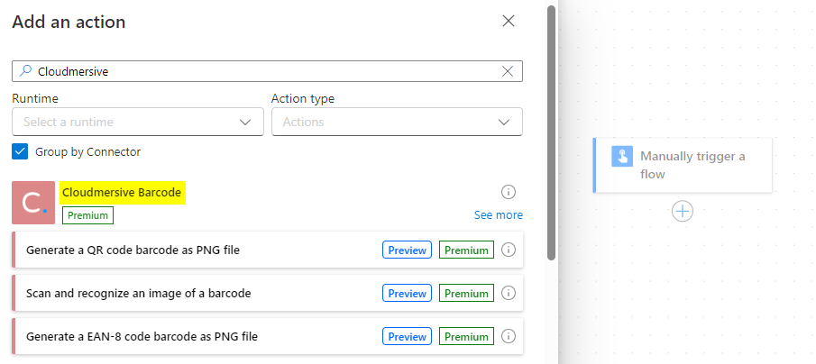Viewport: 816px width, 364px height.
Task: Click the manual trigger hand icon
Action: pyautogui.click(x=622, y=157)
